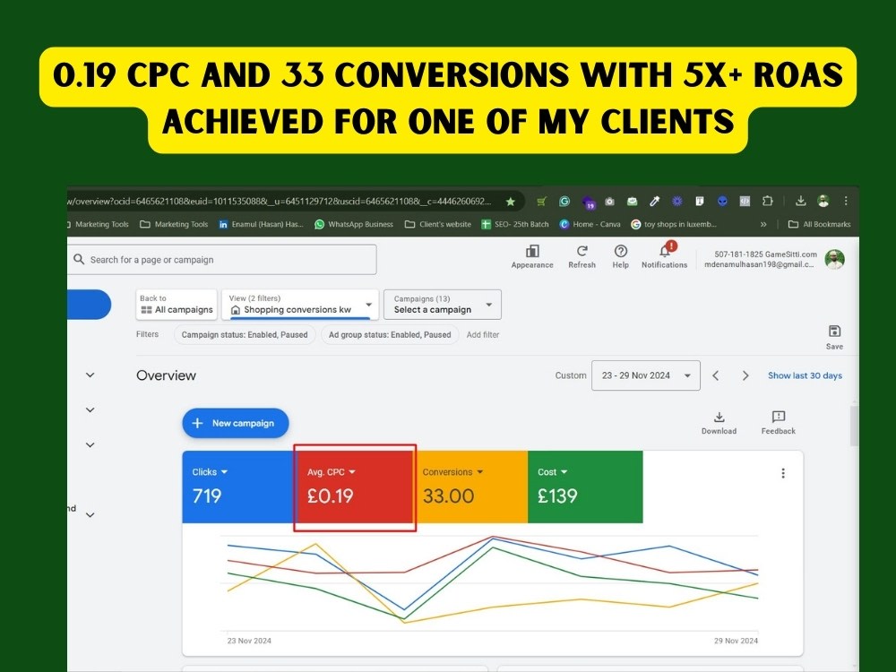
Task: Expand third sidebar section chevron
Action: [x=90, y=444]
